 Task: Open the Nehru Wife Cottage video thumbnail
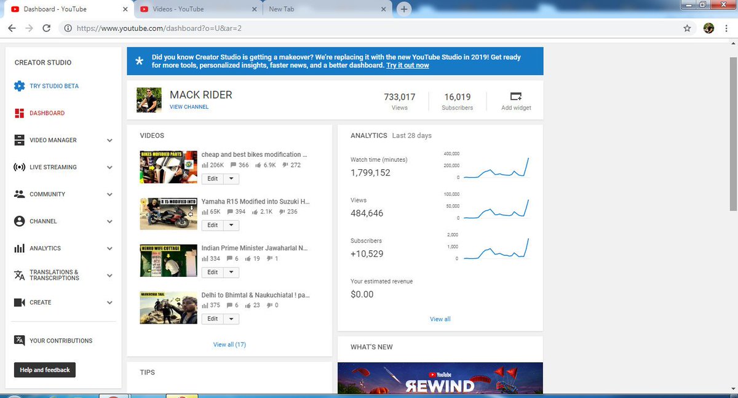168,260
